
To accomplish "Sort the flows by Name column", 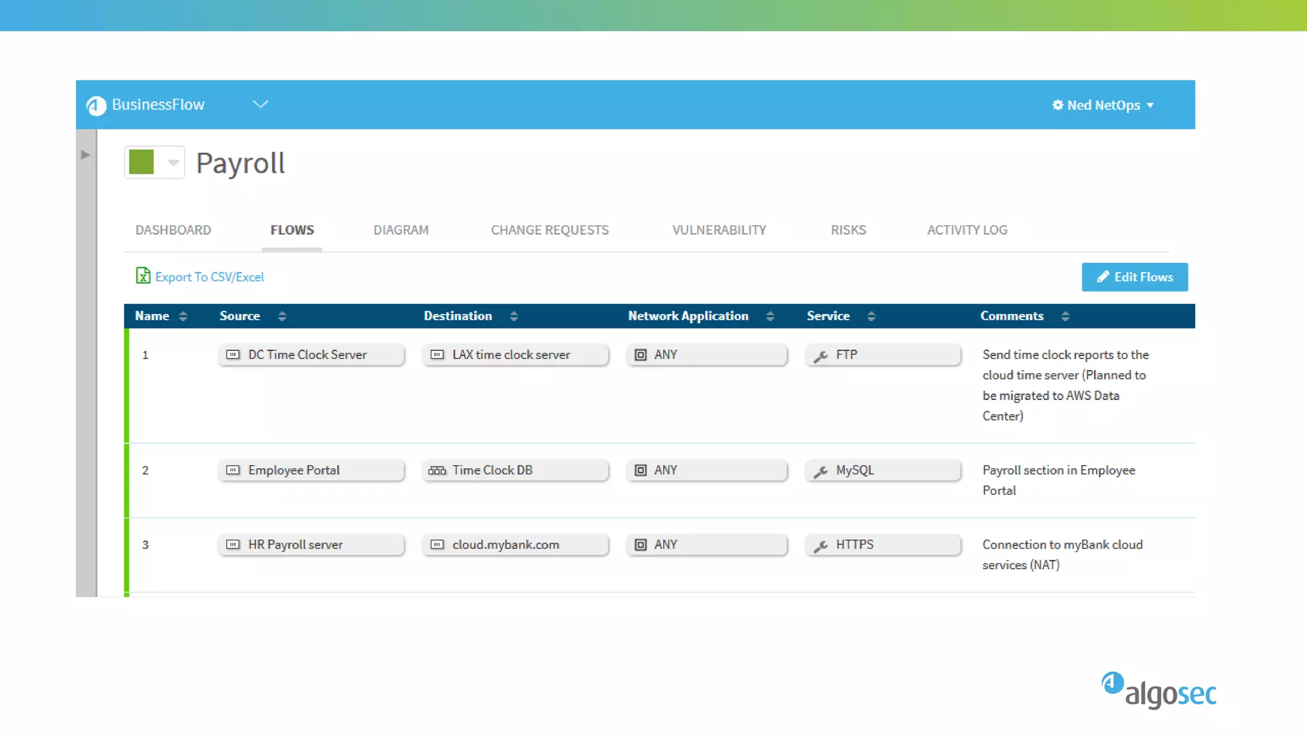I will [x=183, y=316].
